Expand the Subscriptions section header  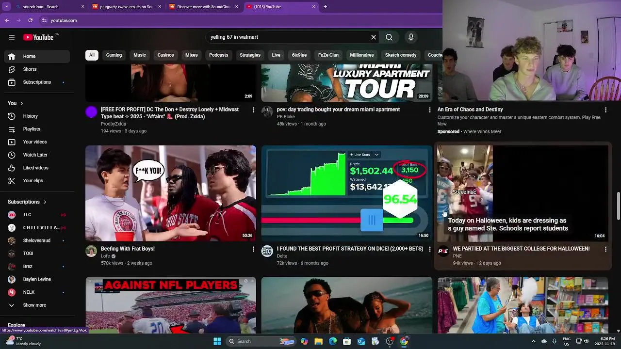[x=27, y=202]
